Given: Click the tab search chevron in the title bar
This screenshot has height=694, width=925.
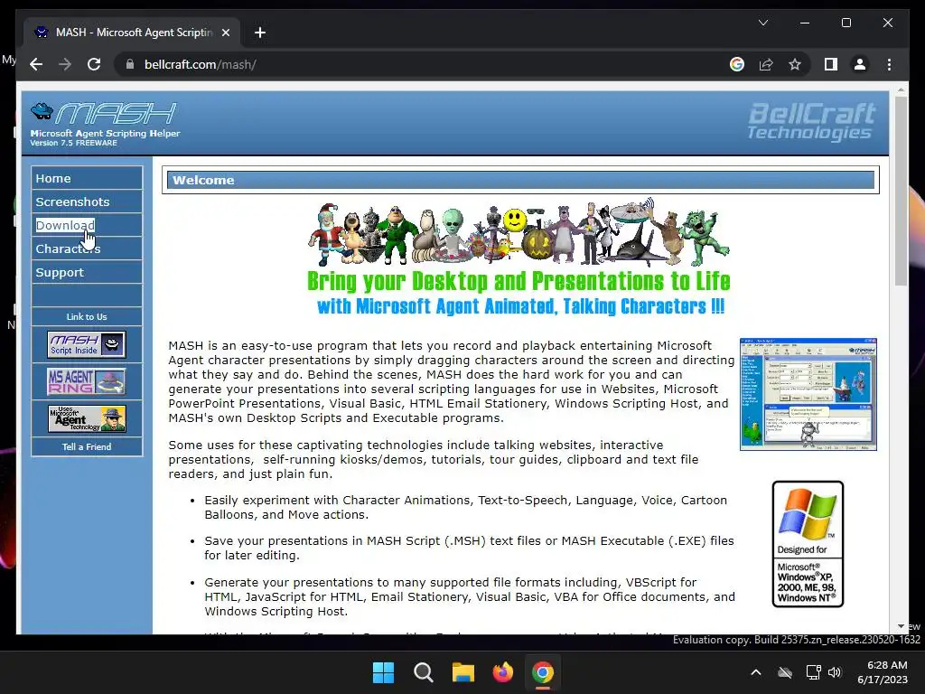Looking at the screenshot, I should [762, 23].
